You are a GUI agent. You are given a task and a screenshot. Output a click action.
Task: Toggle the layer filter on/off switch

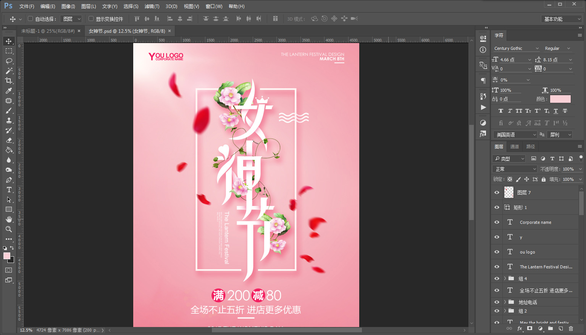tap(581, 158)
